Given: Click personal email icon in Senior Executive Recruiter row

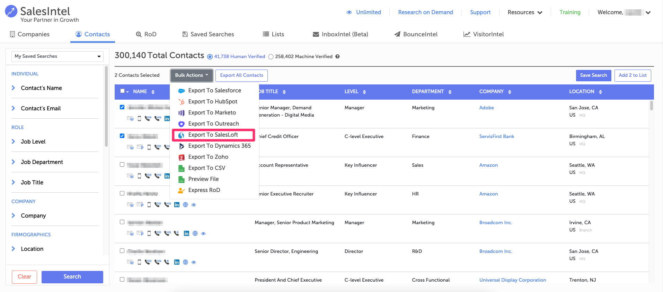Looking at the screenshot, I should point(140,204).
